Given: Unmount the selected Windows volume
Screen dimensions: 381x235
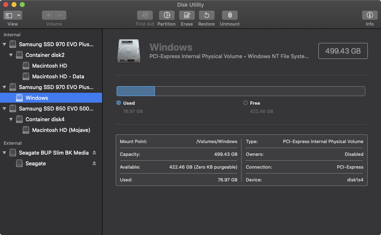Looking at the screenshot, I should tap(230, 15).
